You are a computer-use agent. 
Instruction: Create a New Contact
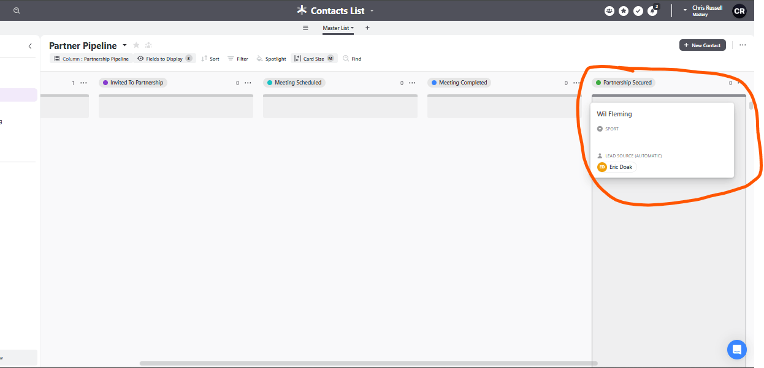[x=703, y=45]
